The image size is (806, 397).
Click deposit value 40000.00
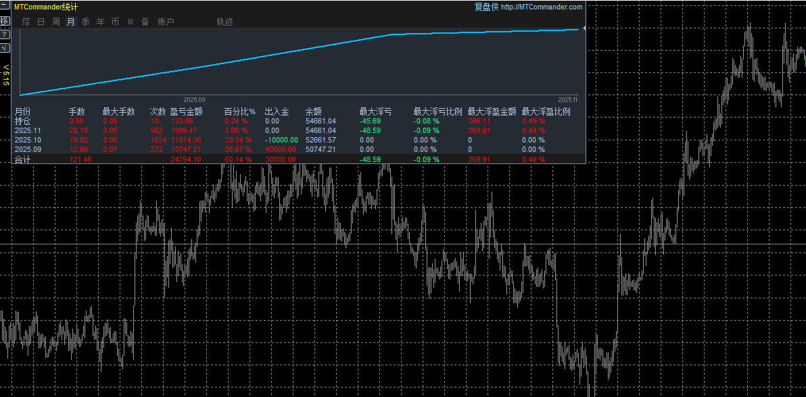point(280,149)
